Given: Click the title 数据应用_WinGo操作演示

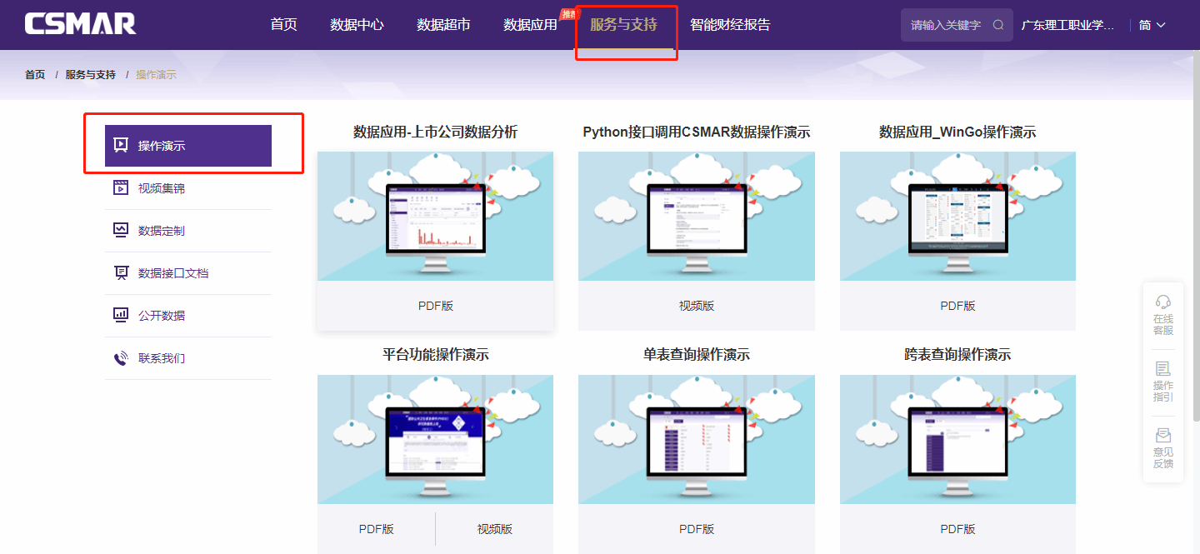Looking at the screenshot, I should click(x=957, y=132).
